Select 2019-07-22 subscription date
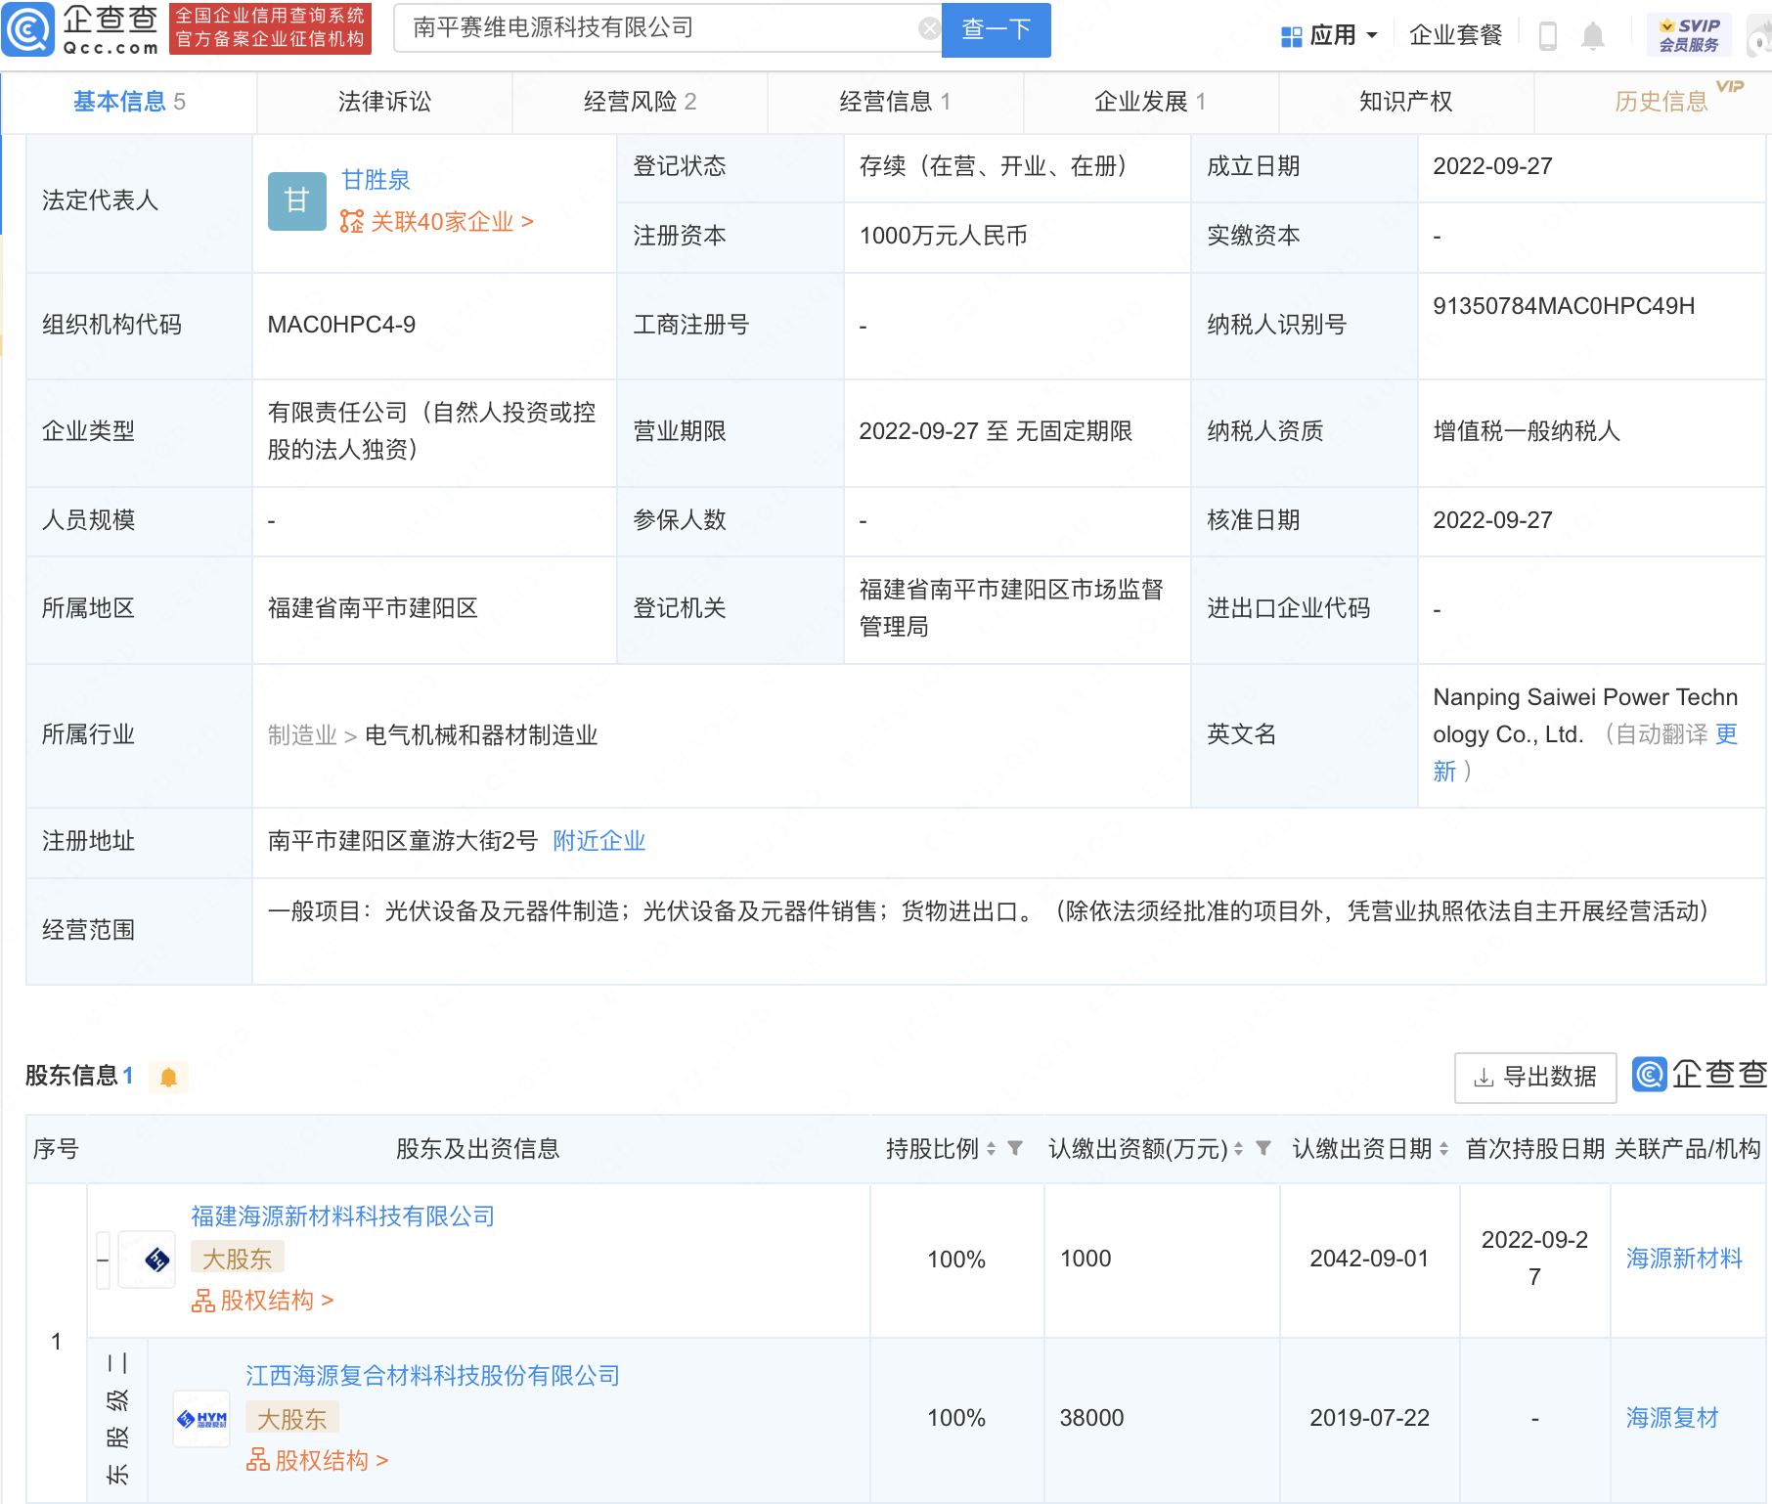This screenshot has height=1504, width=1772. pyautogui.click(x=1369, y=1418)
